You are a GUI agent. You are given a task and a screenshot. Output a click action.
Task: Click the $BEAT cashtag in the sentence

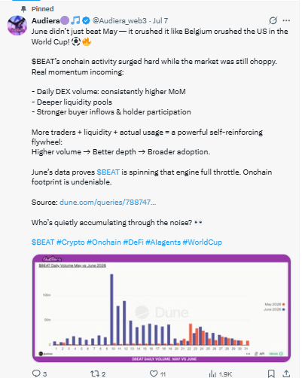pyautogui.click(x=108, y=172)
